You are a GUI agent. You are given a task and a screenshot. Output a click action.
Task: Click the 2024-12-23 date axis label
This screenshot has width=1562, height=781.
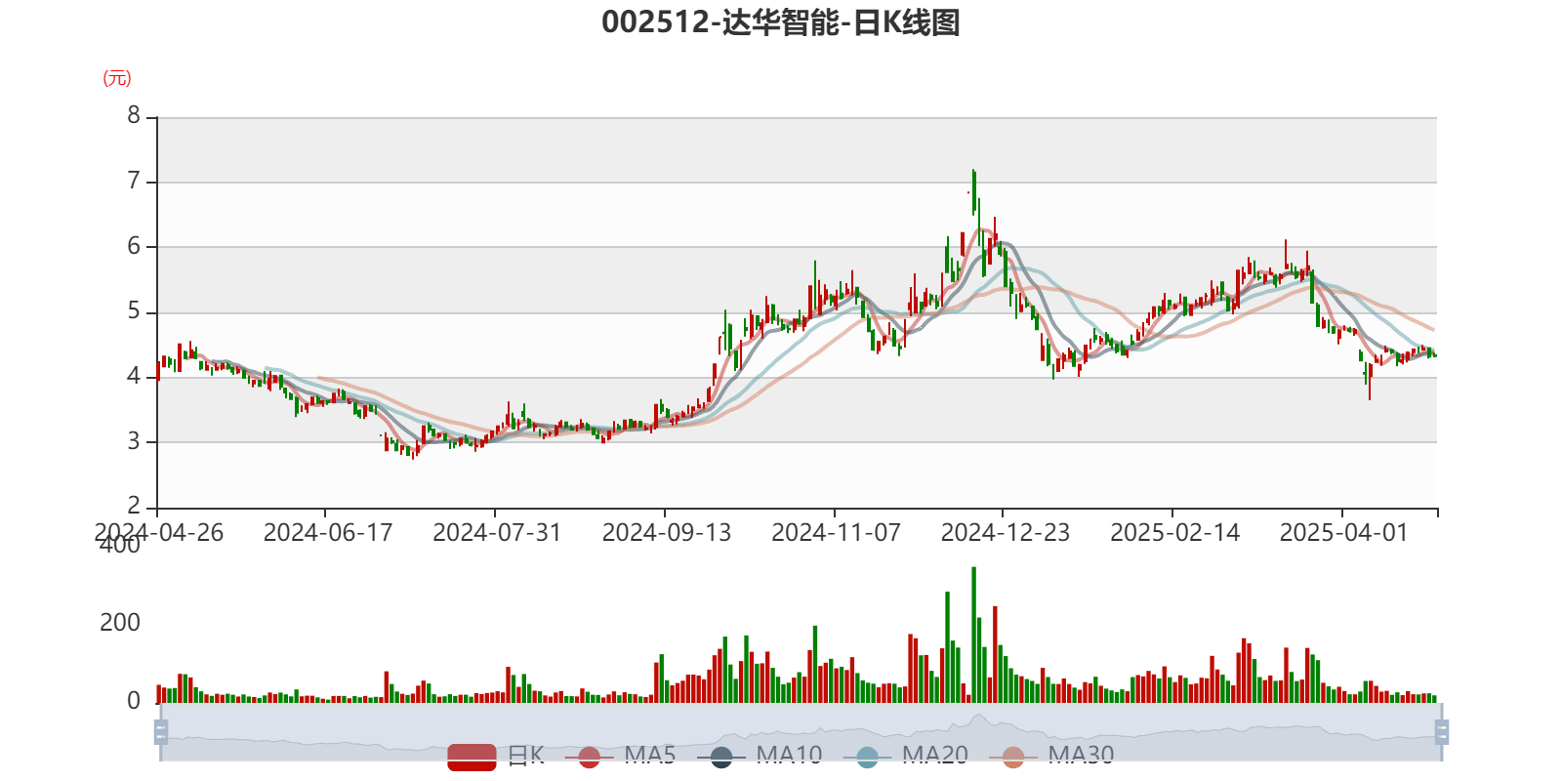(x=1005, y=532)
